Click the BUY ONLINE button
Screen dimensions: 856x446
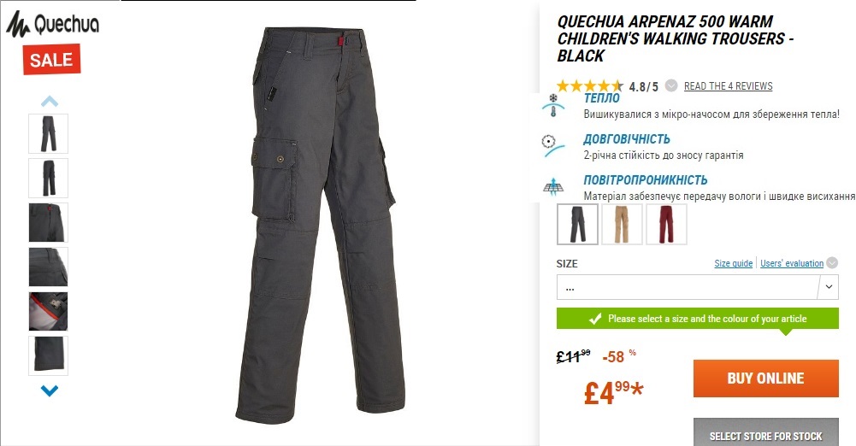point(766,379)
